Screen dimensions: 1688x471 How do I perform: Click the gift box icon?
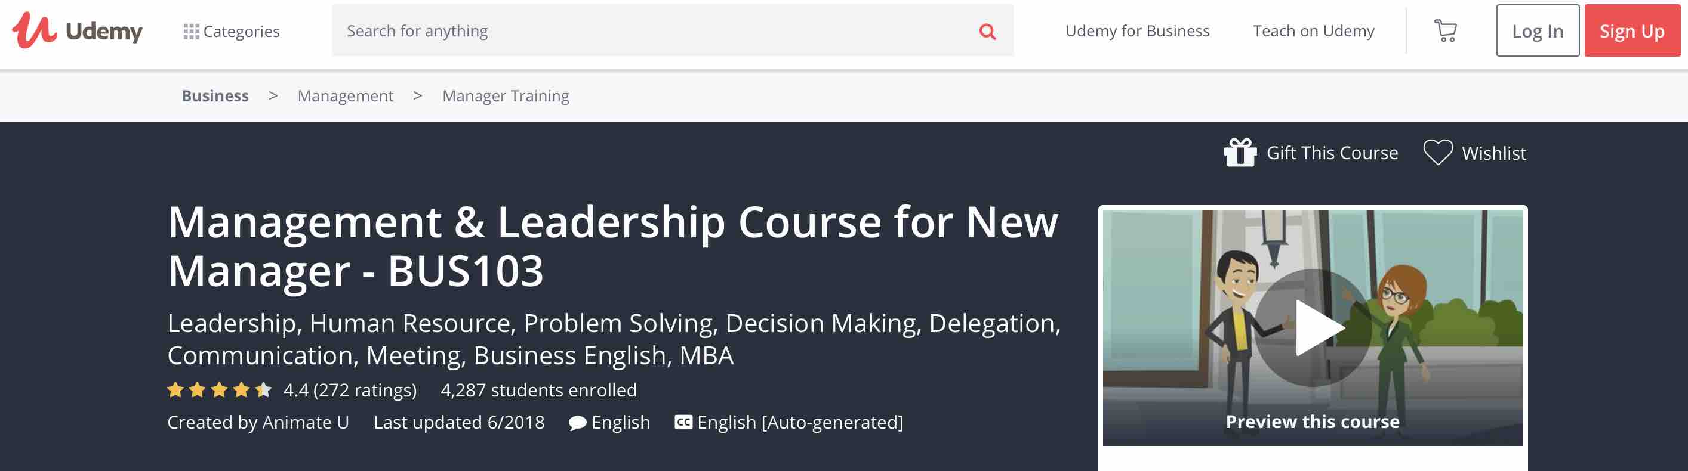tap(1240, 153)
